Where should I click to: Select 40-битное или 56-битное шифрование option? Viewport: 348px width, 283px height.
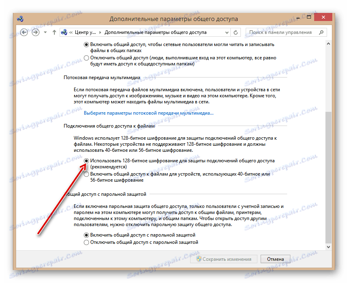tap(87, 174)
